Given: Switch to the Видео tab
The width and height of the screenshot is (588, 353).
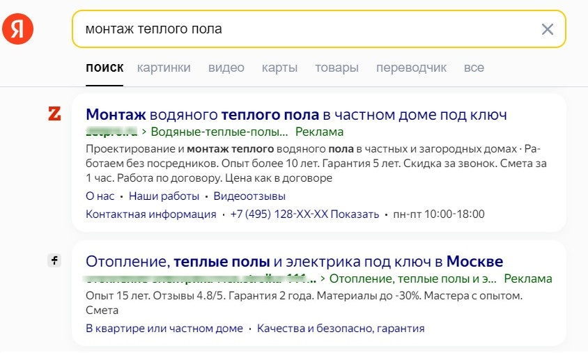Looking at the screenshot, I should point(226,68).
